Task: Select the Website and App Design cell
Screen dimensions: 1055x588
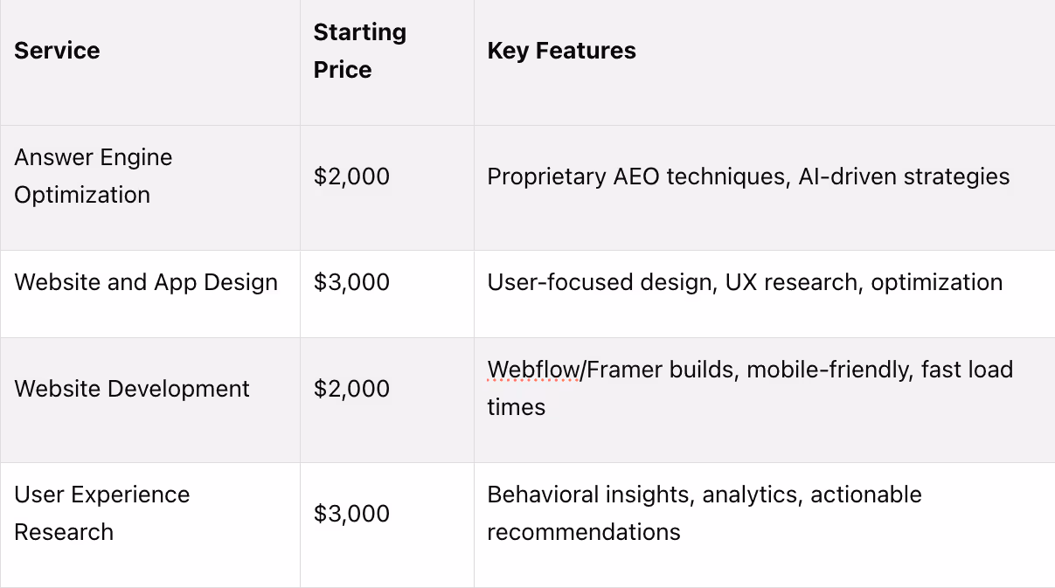Action: click(149, 294)
